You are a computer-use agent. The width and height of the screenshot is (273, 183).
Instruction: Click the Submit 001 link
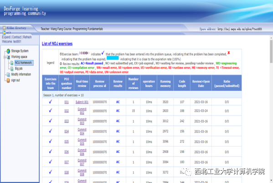[82, 102]
